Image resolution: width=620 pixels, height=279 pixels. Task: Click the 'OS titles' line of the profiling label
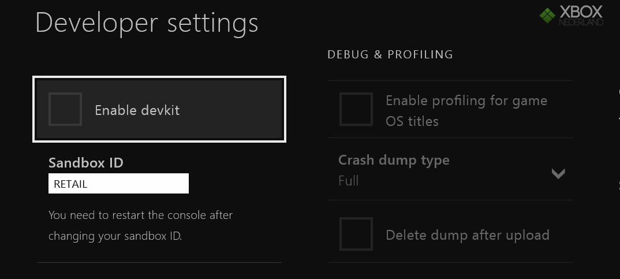pos(412,121)
